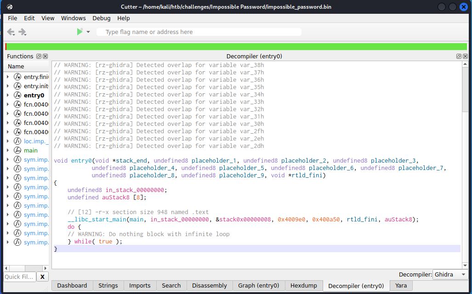Click the decompiler scrollbar down arrow
The width and height of the screenshot is (472, 294).
coord(465,266)
